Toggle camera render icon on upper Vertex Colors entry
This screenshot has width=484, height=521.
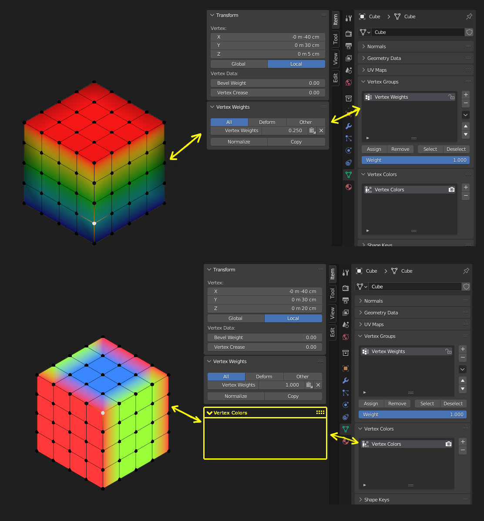point(451,190)
